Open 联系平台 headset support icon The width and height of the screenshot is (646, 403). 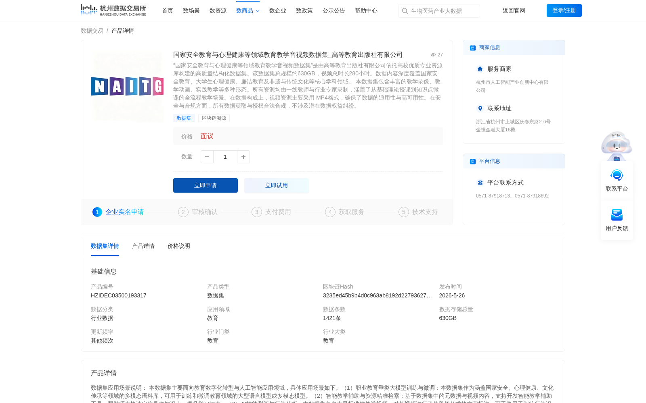[617, 175]
